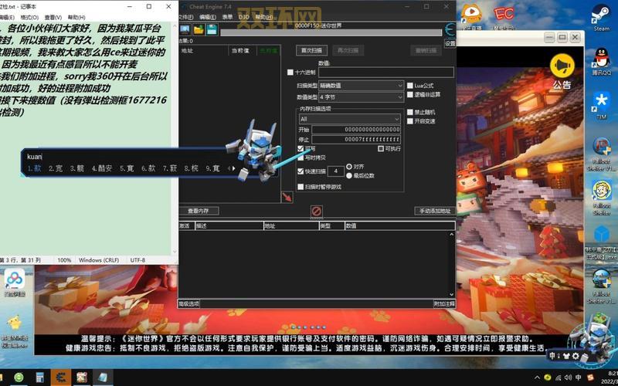
Task: Click the fast scan alignment value field
Action: 335,171
